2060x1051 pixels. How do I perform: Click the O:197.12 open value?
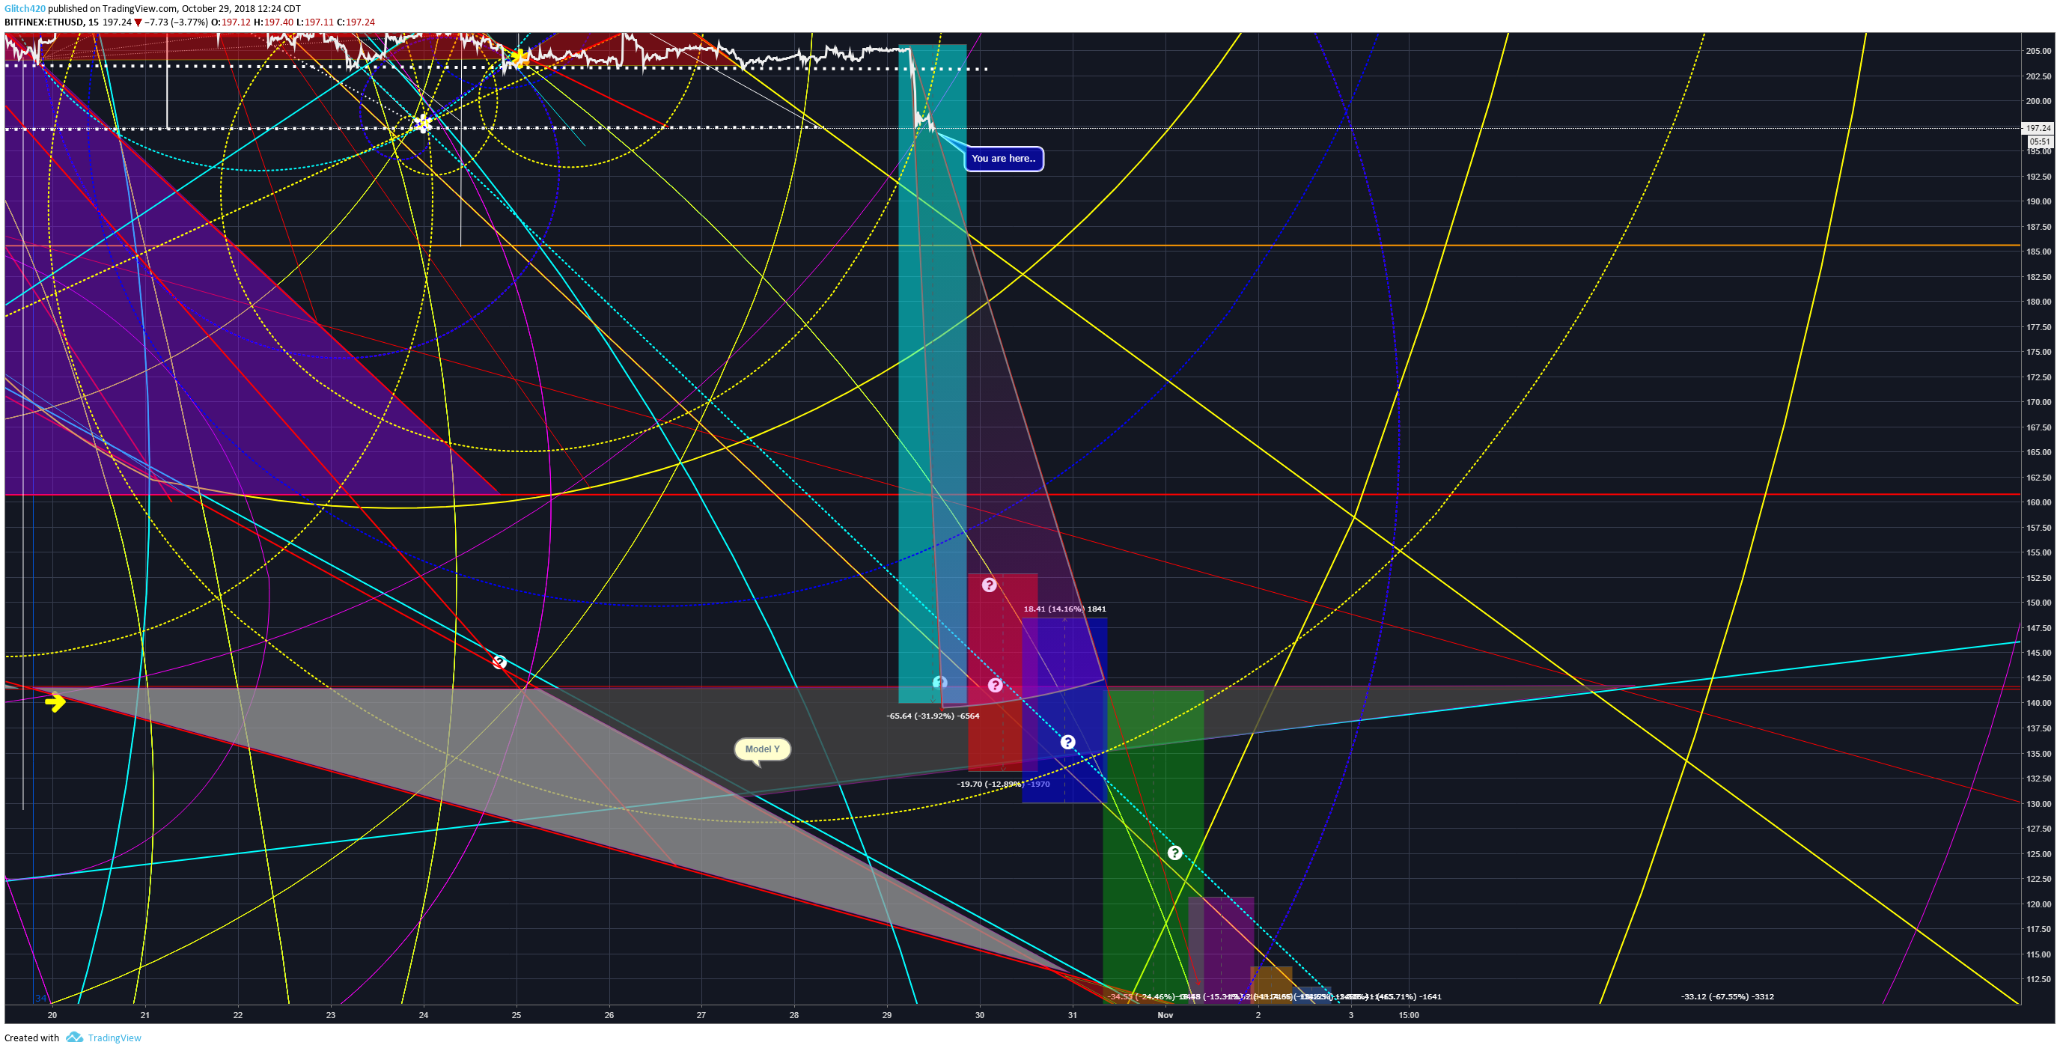point(231,22)
